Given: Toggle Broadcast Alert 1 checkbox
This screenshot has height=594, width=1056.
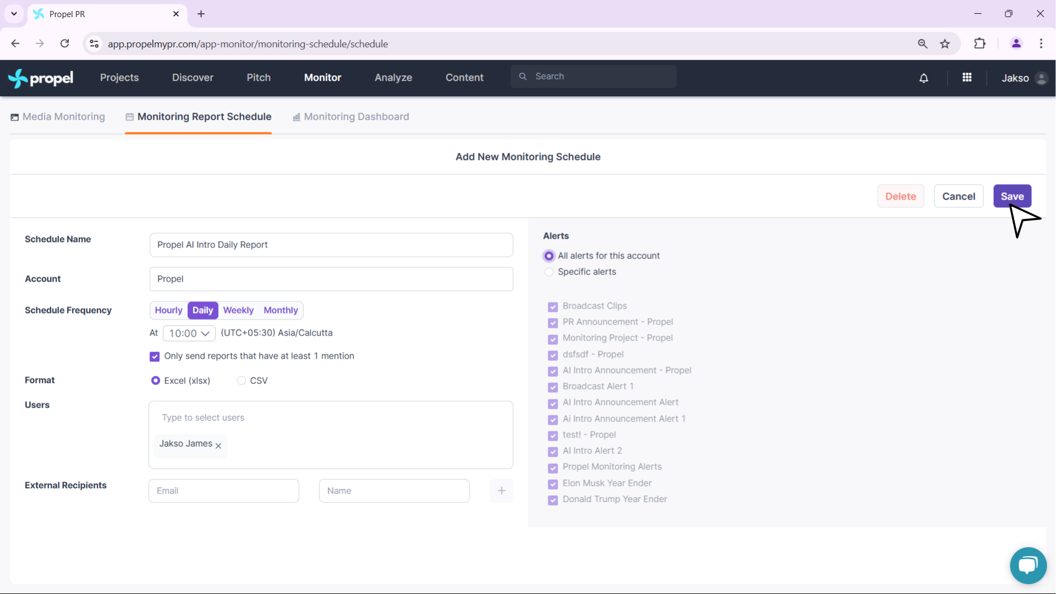Looking at the screenshot, I should pos(553,387).
